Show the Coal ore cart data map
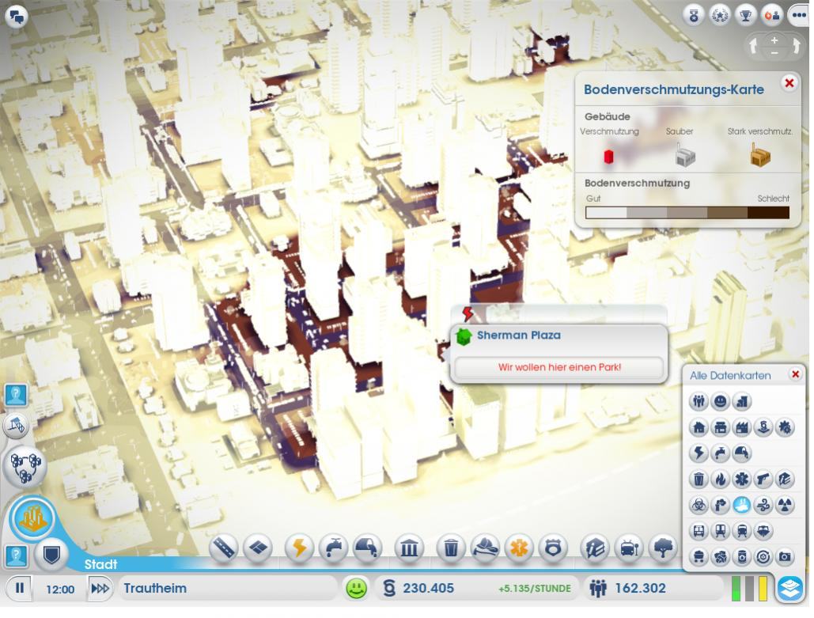The height and width of the screenshot is (618, 814). coord(699,557)
